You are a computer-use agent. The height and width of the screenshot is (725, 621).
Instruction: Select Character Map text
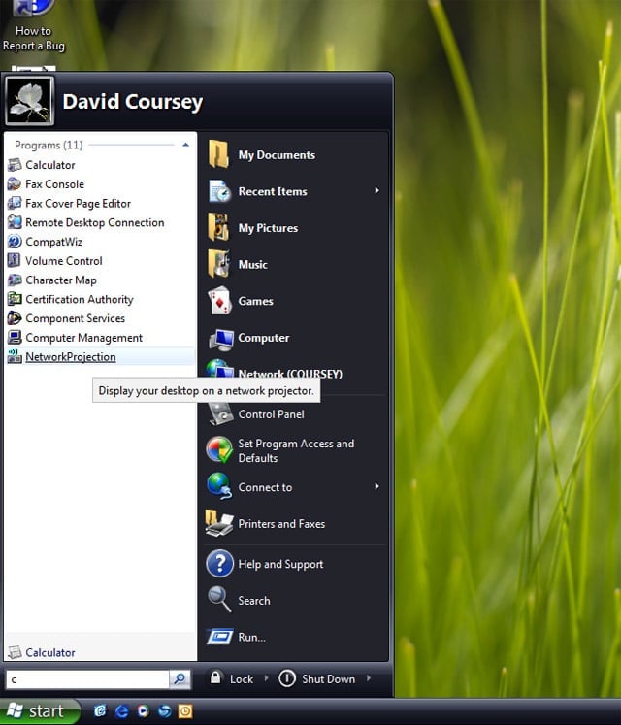coord(61,280)
